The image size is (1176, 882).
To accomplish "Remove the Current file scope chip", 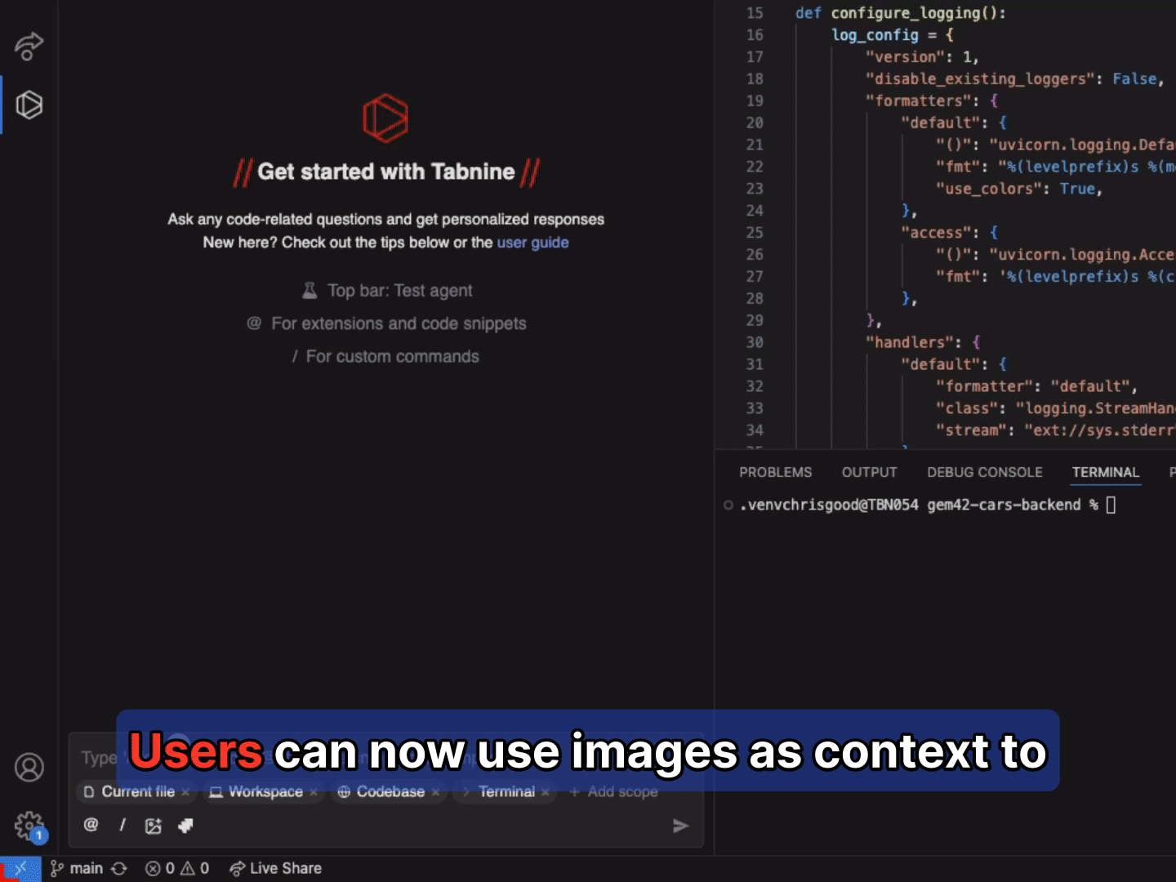I will click(185, 792).
